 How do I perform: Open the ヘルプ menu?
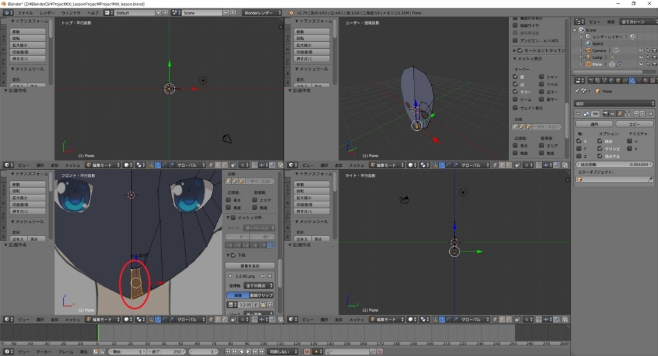point(93,13)
